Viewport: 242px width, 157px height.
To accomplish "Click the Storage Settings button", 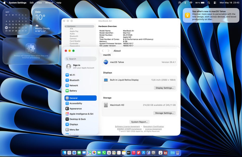I will coord(164,113).
